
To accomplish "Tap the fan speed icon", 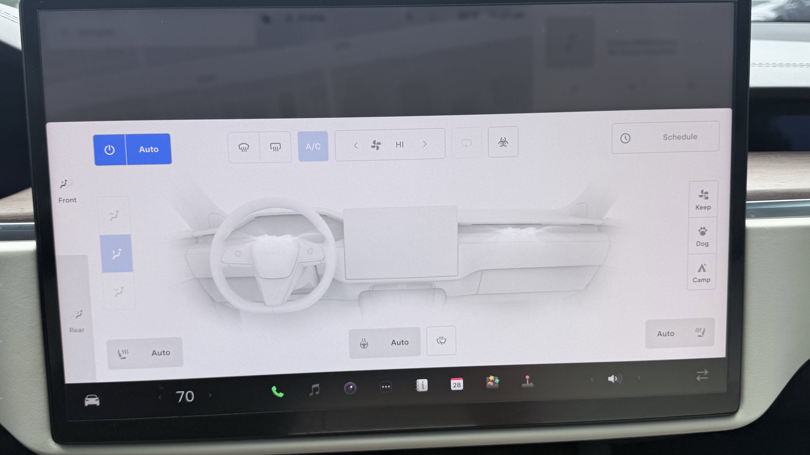I will (x=376, y=145).
